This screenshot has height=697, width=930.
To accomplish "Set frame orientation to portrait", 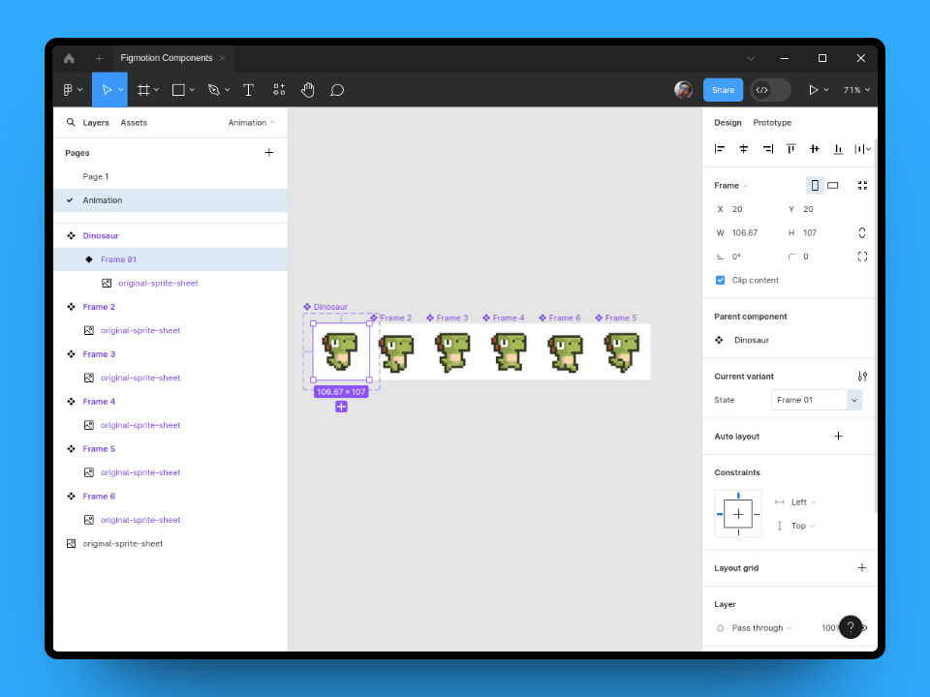I will 815,186.
